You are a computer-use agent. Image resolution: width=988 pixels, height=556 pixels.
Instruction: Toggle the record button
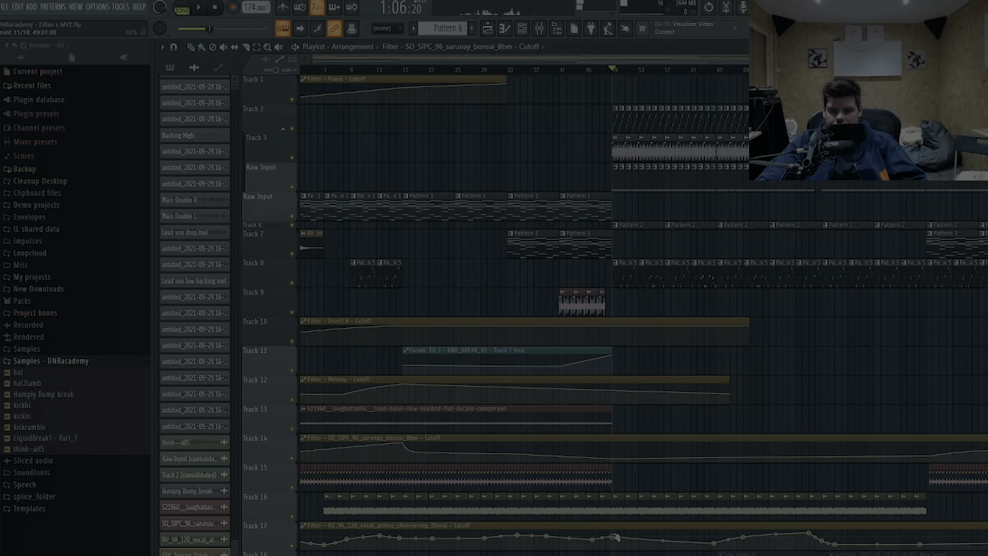[x=233, y=7]
